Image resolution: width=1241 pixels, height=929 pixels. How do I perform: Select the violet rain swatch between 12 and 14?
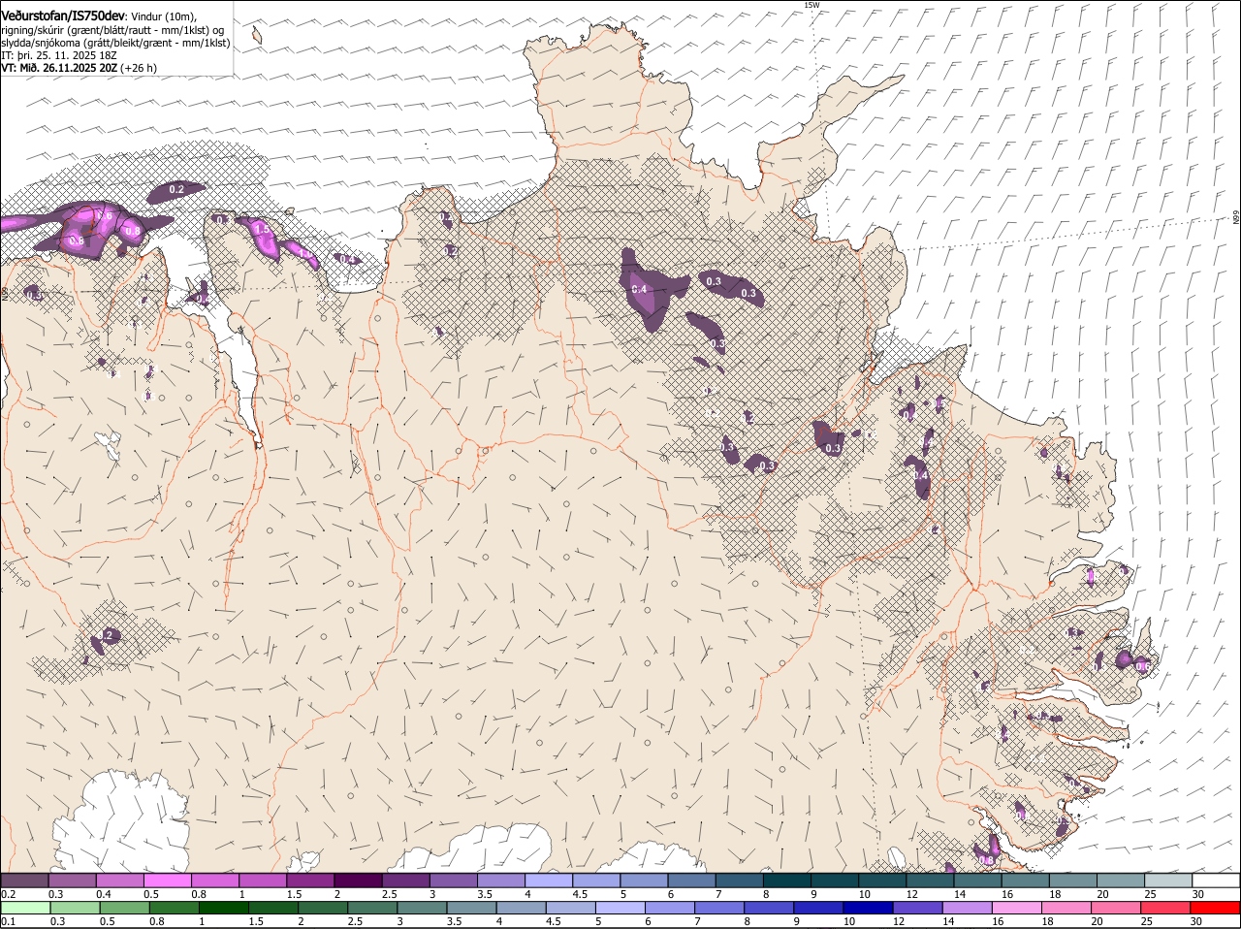coord(918,909)
